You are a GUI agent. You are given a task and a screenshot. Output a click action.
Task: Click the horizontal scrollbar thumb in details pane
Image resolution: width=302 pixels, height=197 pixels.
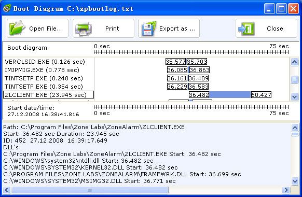90,190
